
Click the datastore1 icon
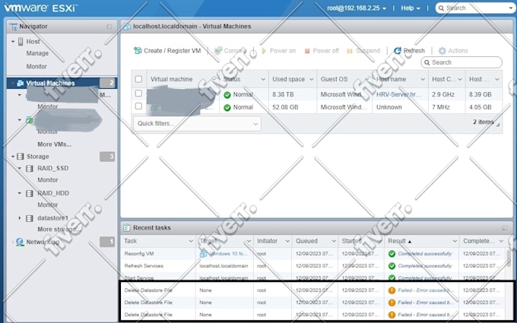(x=30, y=218)
